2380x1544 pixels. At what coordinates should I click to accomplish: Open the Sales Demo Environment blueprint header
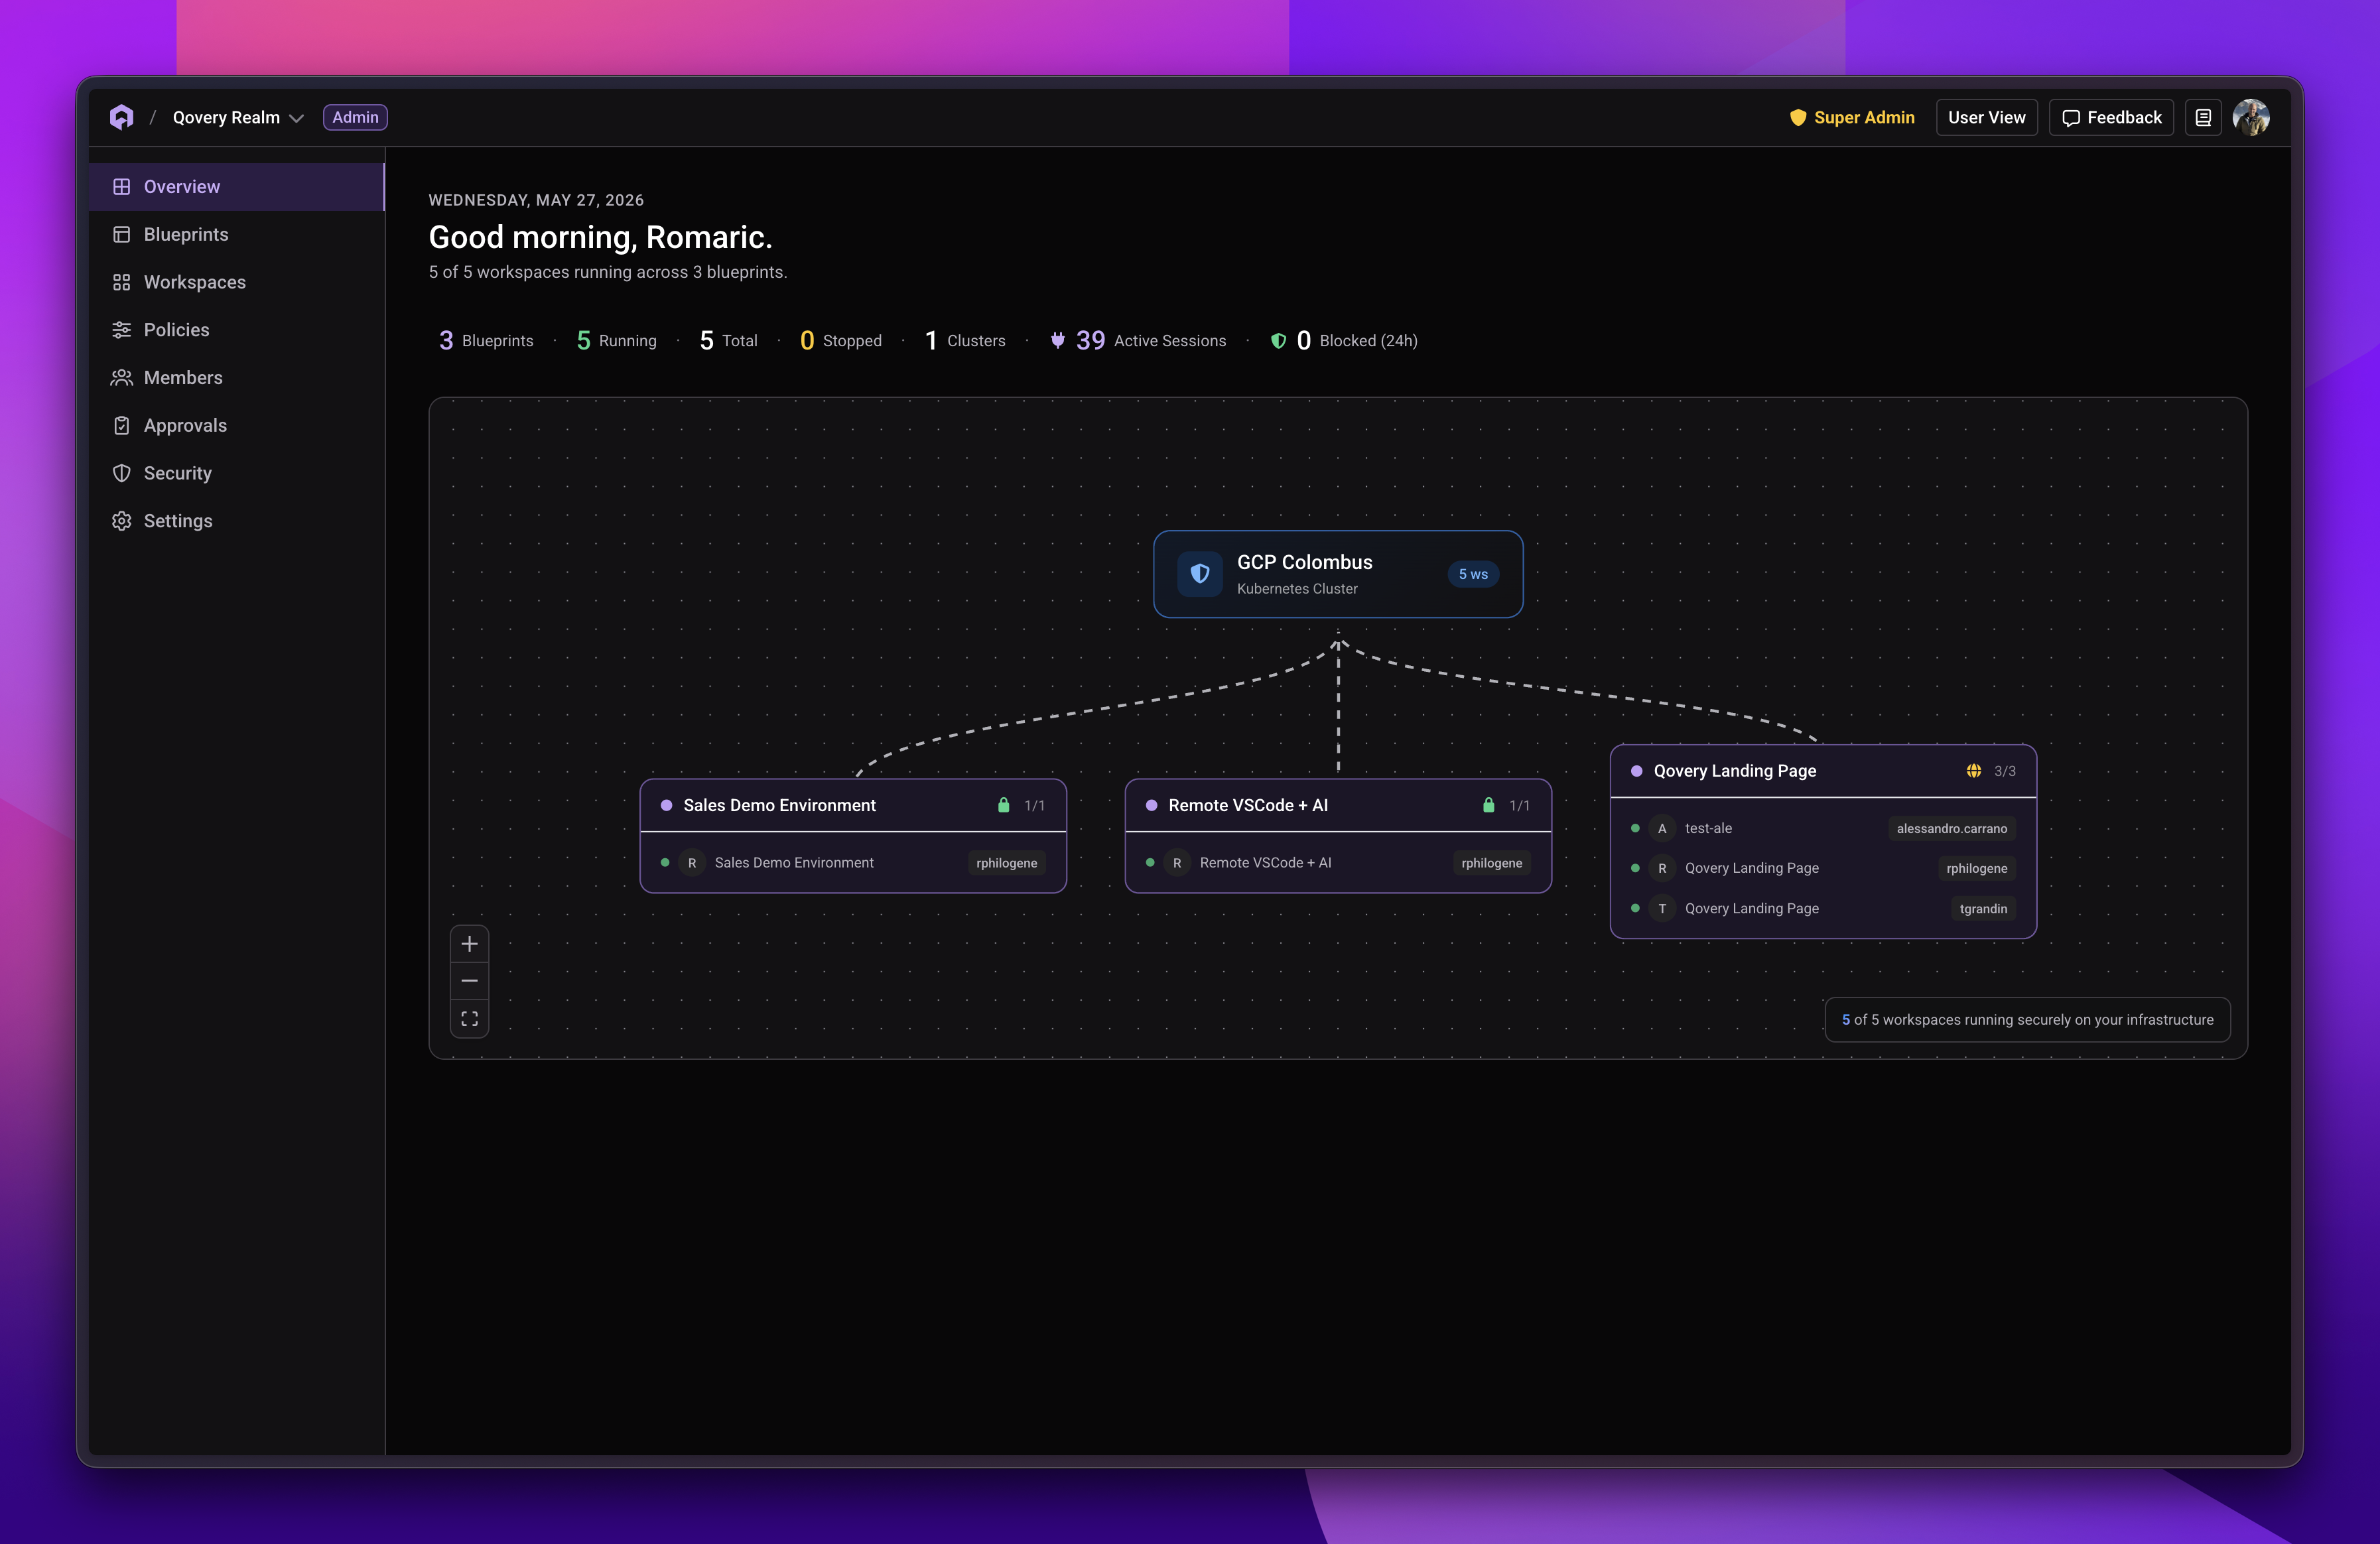[853, 805]
